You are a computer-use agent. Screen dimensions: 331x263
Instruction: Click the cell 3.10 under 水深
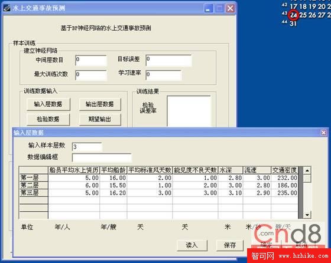(x=231, y=193)
